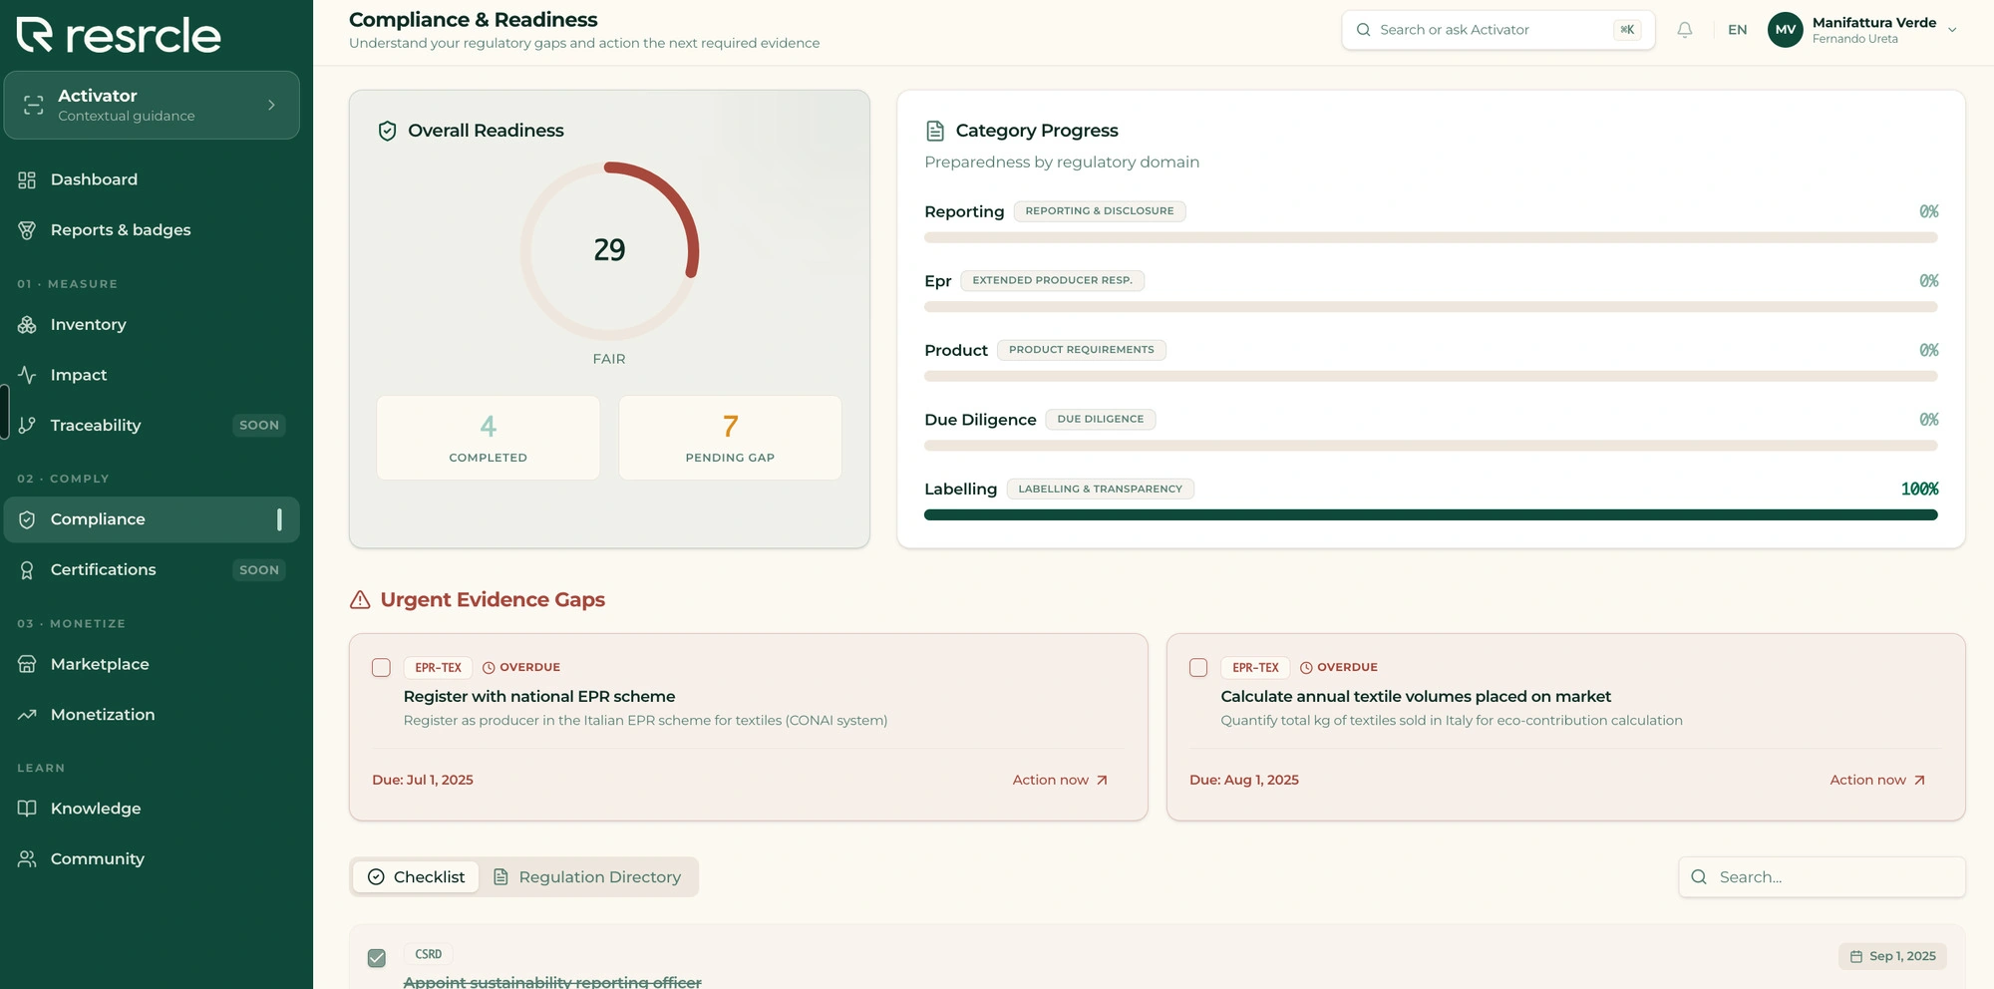The width and height of the screenshot is (1994, 989).
Task: Click the CSRD tag
Action: (x=428, y=955)
